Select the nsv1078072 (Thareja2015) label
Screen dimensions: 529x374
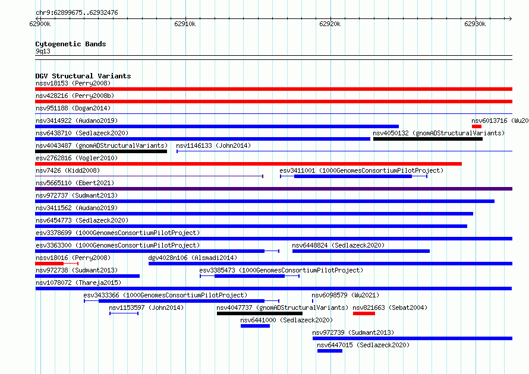tap(78, 283)
